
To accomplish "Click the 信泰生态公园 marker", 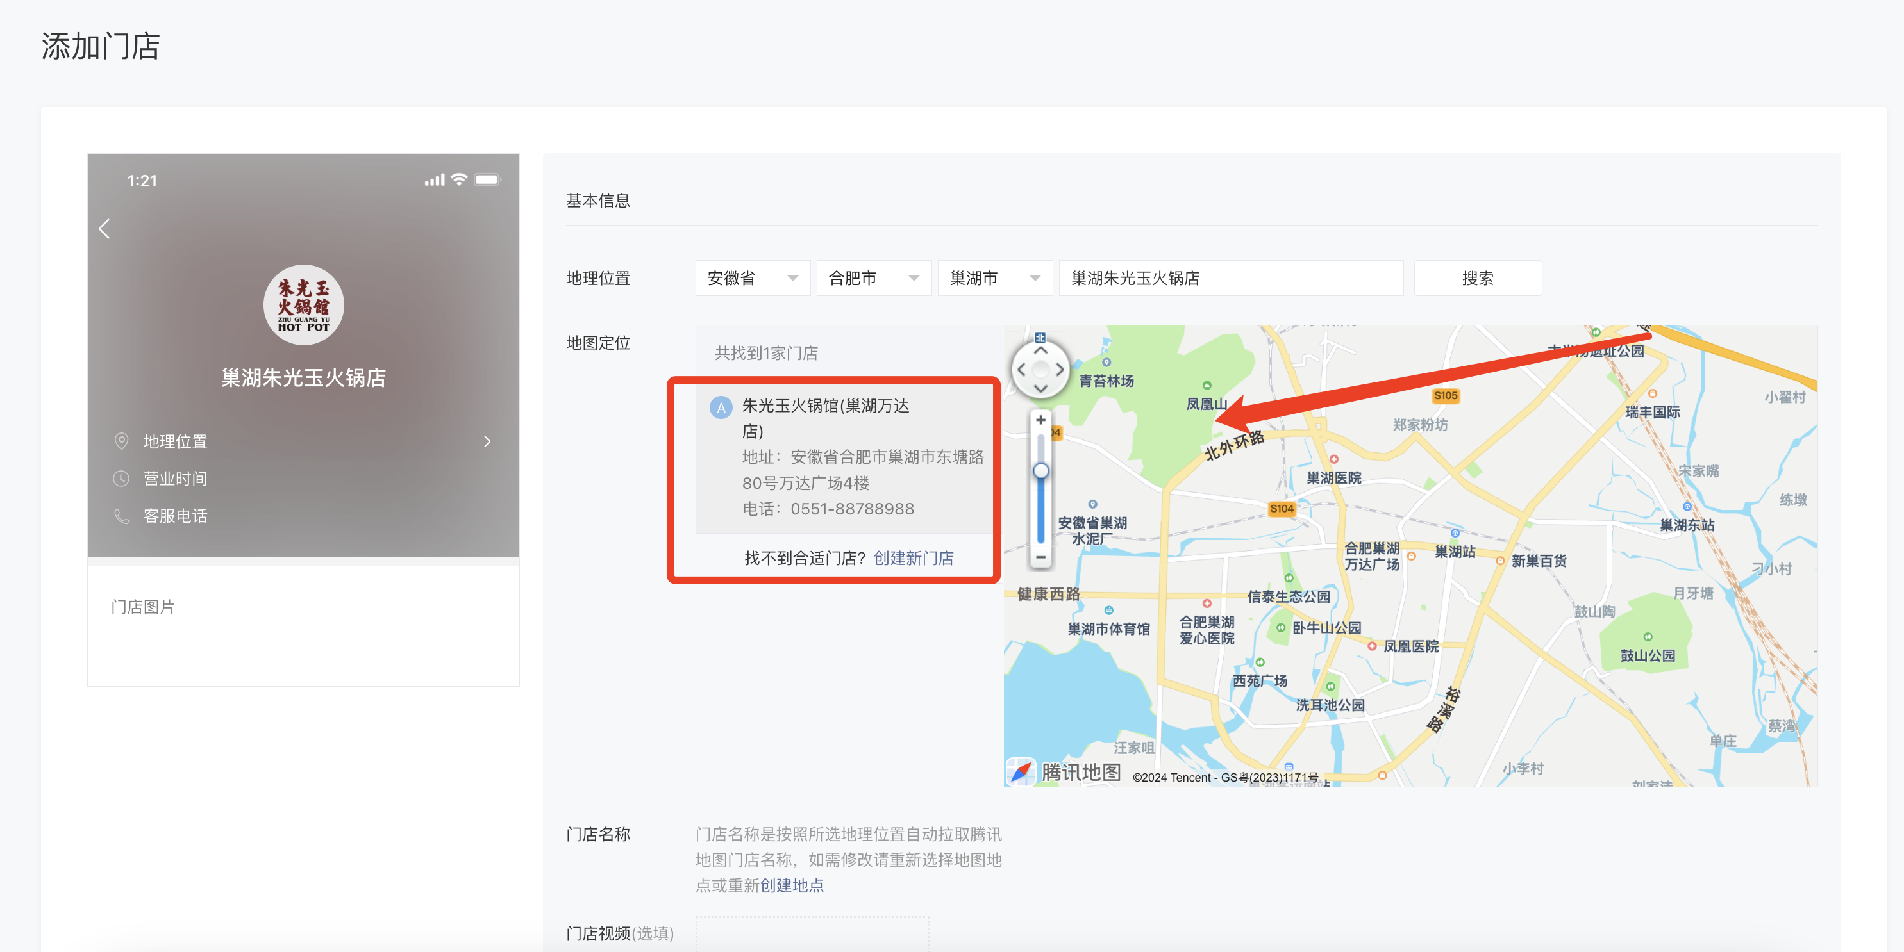I will pos(1289,579).
